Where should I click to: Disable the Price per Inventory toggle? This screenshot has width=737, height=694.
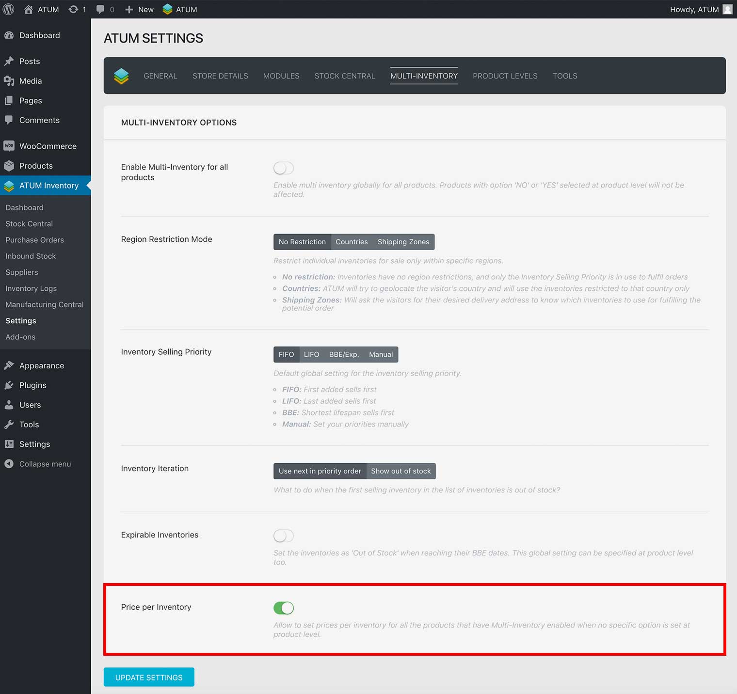[x=284, y=608]
